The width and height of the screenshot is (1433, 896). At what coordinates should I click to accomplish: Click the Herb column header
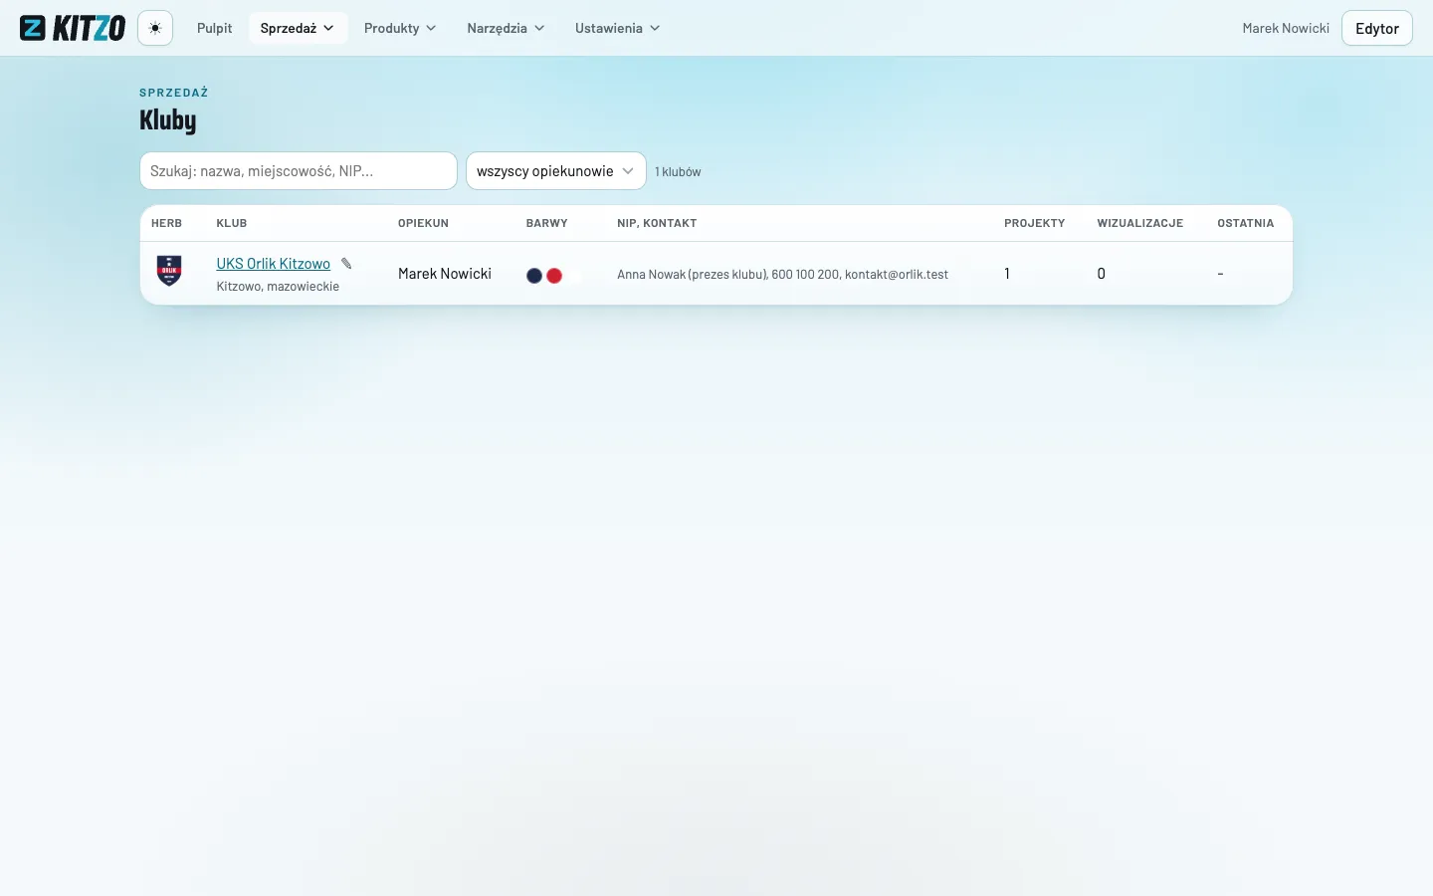point(166,223)
